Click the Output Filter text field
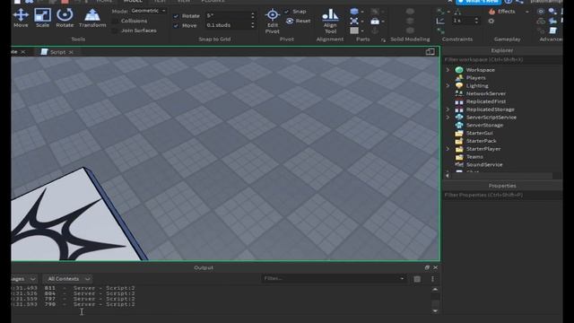The width and height of the screenshot is (574, 323). (330, 279)
